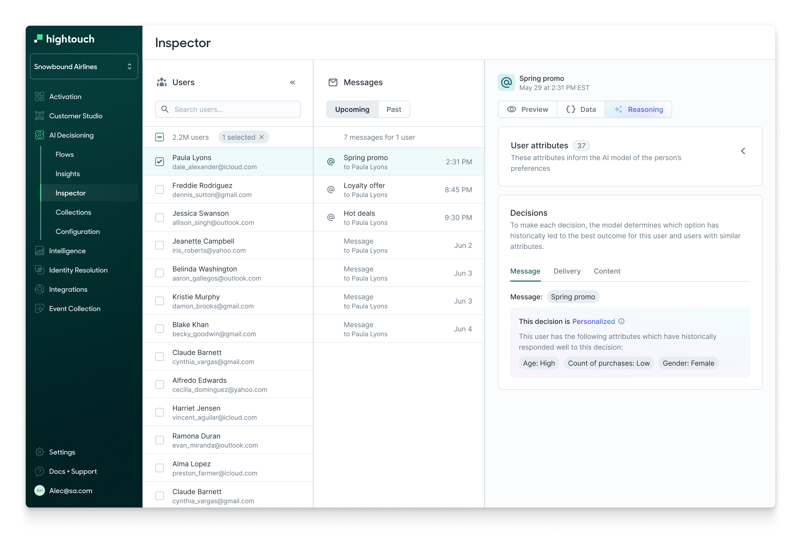Collapse the User attributes section

743,151
